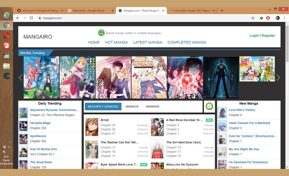Image resolution: width=289 pixels, height=176 pixels.
Task: Click the green extension icon in toolbar
Action: tap(261, 18)
